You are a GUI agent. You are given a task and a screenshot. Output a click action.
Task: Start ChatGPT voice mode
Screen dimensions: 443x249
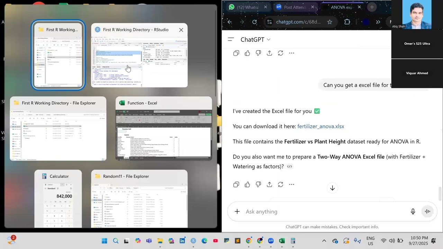point(427,211)
